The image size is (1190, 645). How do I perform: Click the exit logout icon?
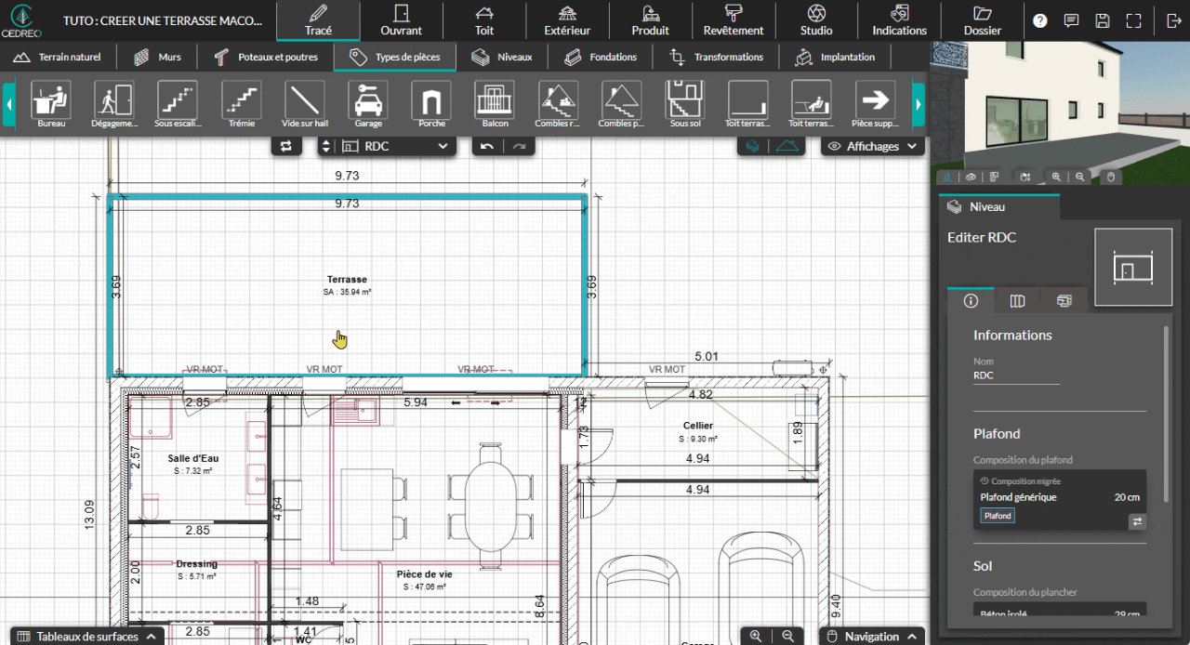click(x=1173, y=20)
